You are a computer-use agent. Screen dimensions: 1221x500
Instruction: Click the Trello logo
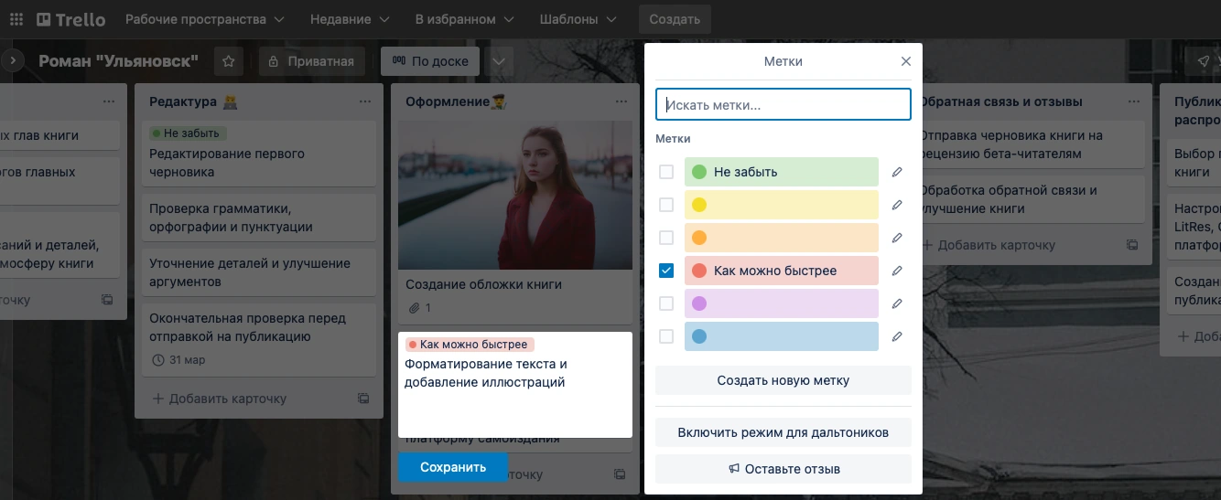coord(70,19)
